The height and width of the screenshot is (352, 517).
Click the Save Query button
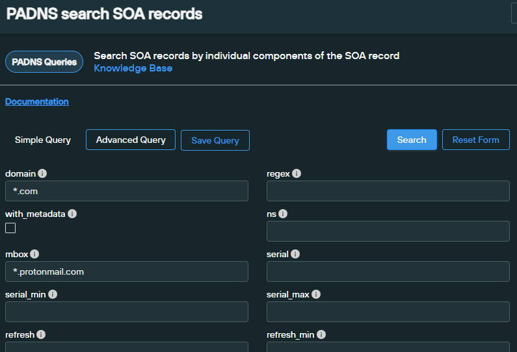(x=215, y=140)
